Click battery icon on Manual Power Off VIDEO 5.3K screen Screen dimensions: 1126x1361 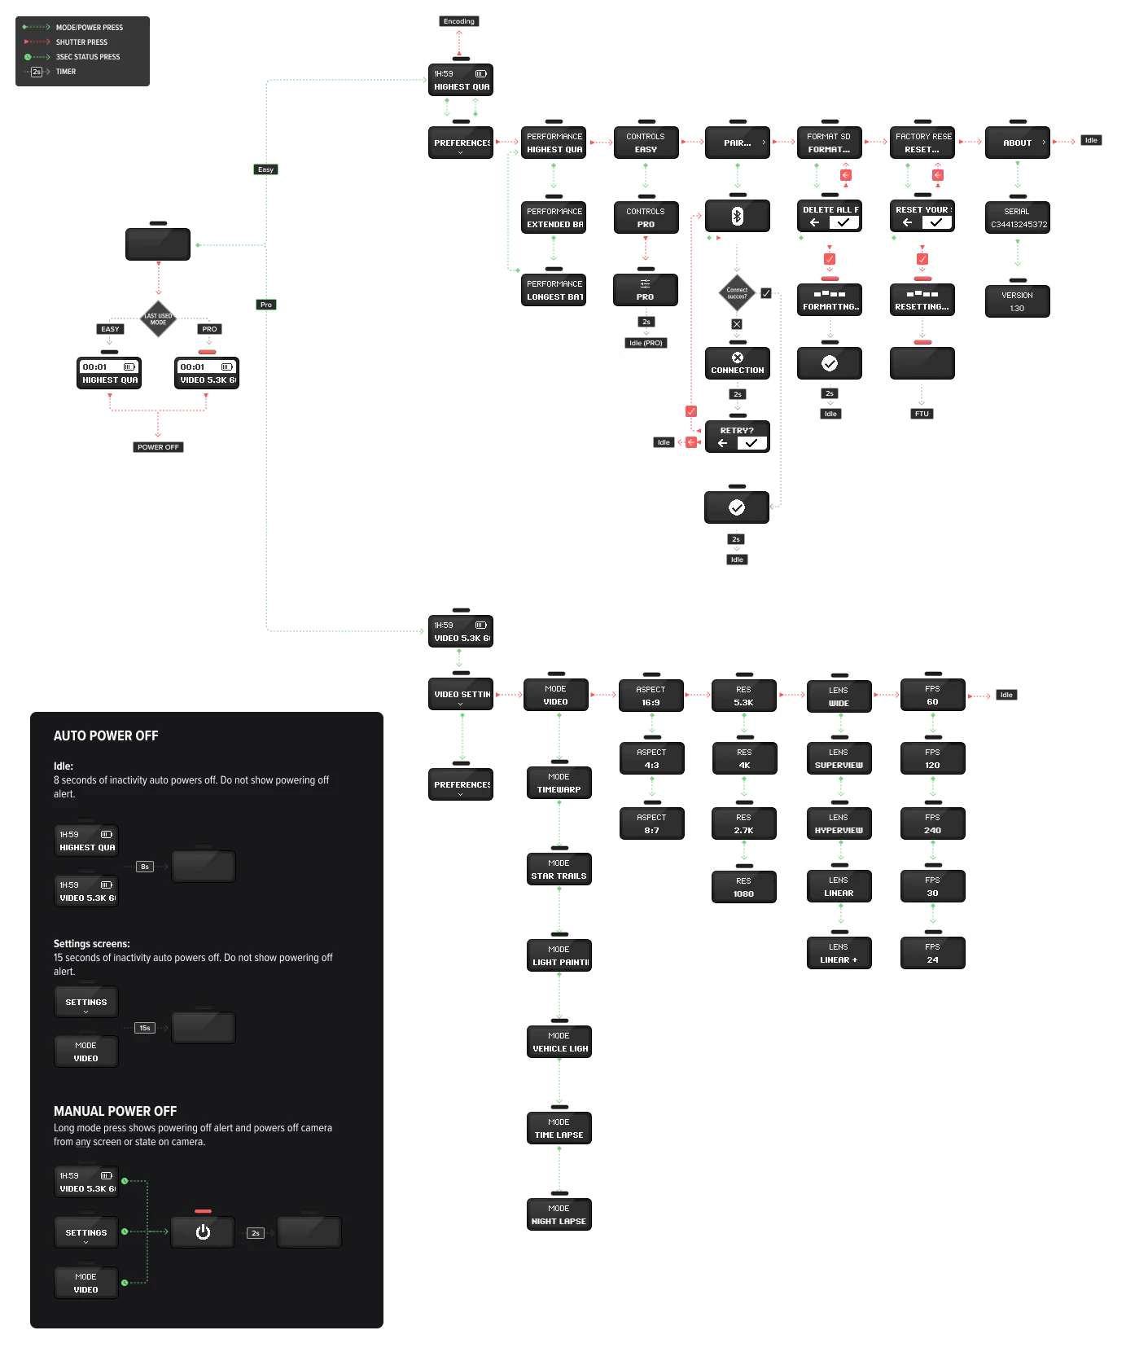107,1176
